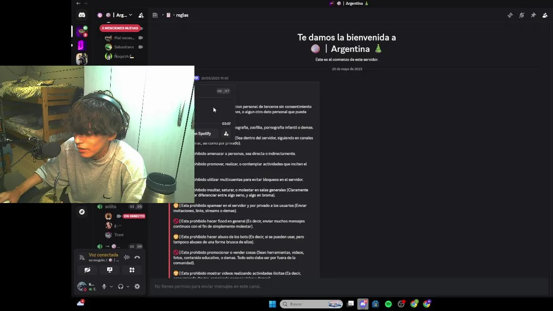Select user Mal neces... in voice channel
Screen dimensions: 553x311
tap(124, 38)
